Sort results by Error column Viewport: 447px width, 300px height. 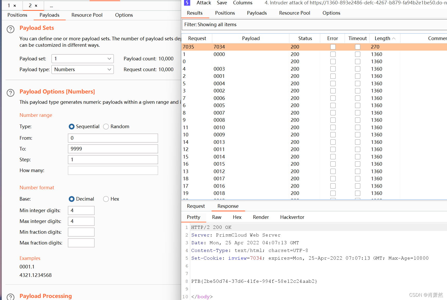pyautogui.click(x=333, y=39)
